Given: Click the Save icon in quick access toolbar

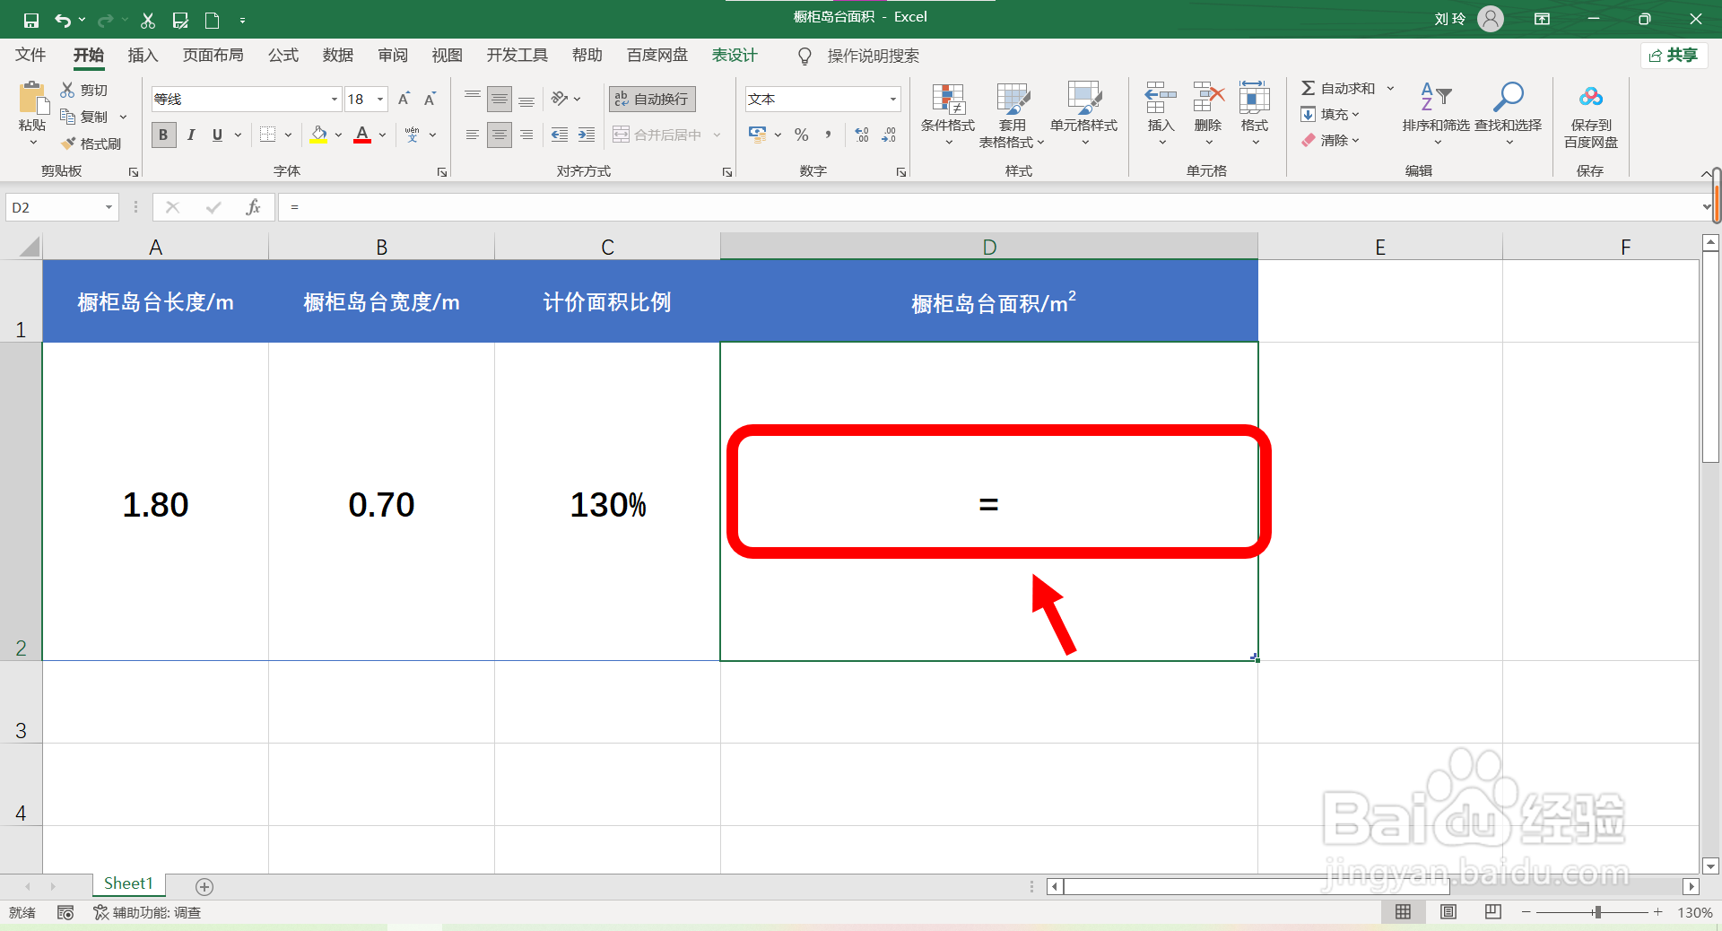Looking at the screenshot, I should point(31,20).
